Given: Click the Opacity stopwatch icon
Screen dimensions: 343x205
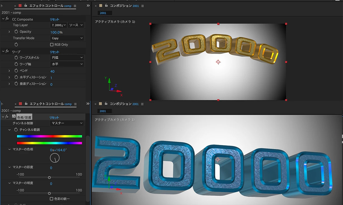Looking at the screenshot, I should coord(16,32).
